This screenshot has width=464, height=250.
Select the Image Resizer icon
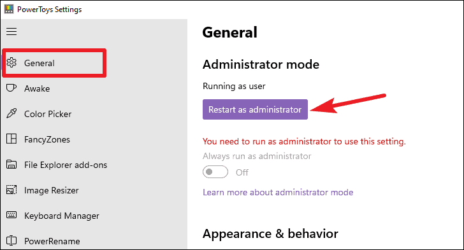click(11, 190)
